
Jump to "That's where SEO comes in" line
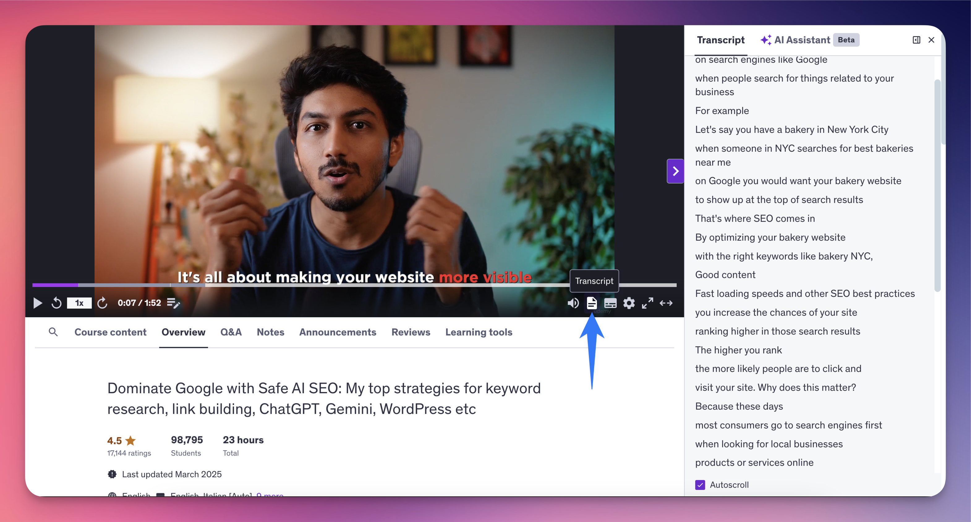[755, 218]
